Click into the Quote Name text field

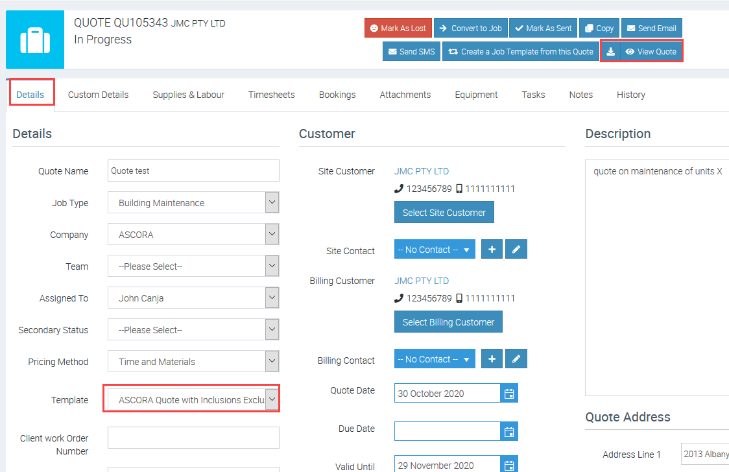pos(193,171)
